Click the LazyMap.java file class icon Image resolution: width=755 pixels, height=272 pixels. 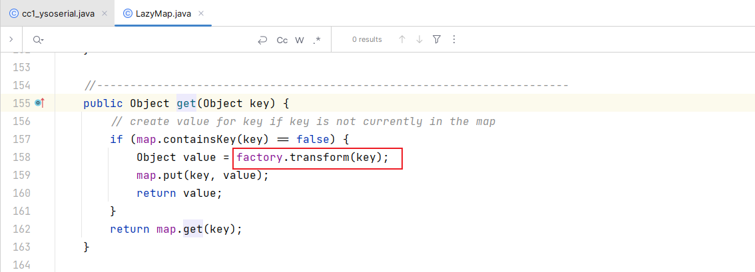128,13
